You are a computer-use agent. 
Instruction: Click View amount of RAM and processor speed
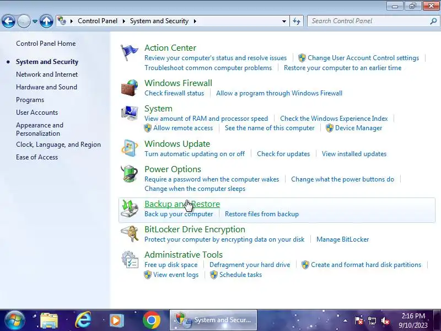coord(206,119)
